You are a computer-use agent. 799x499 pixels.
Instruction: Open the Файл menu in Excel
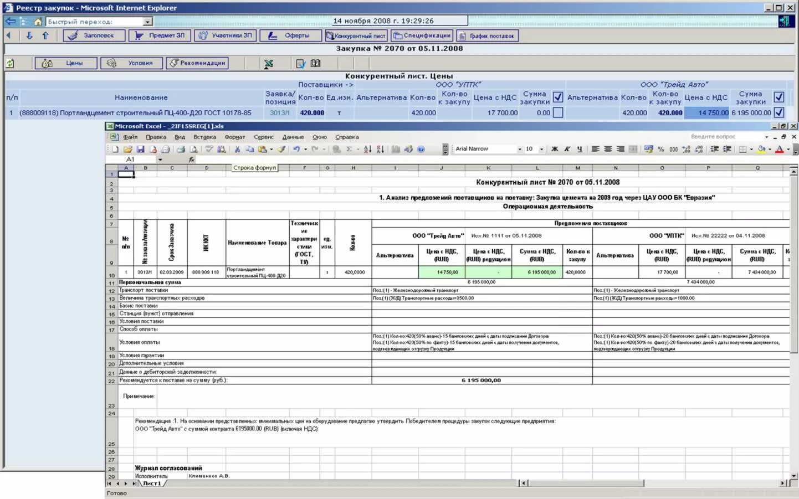pyautogui.click(x=130, y=137)
